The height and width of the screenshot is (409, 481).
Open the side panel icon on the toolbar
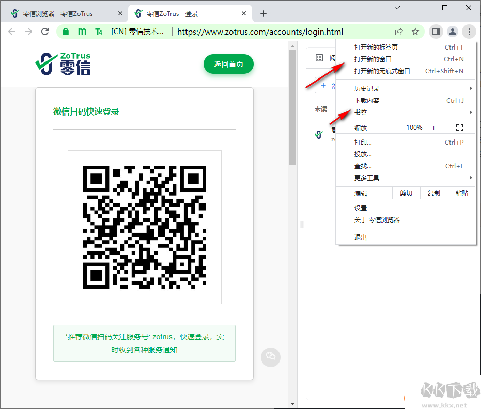[436, 32]
